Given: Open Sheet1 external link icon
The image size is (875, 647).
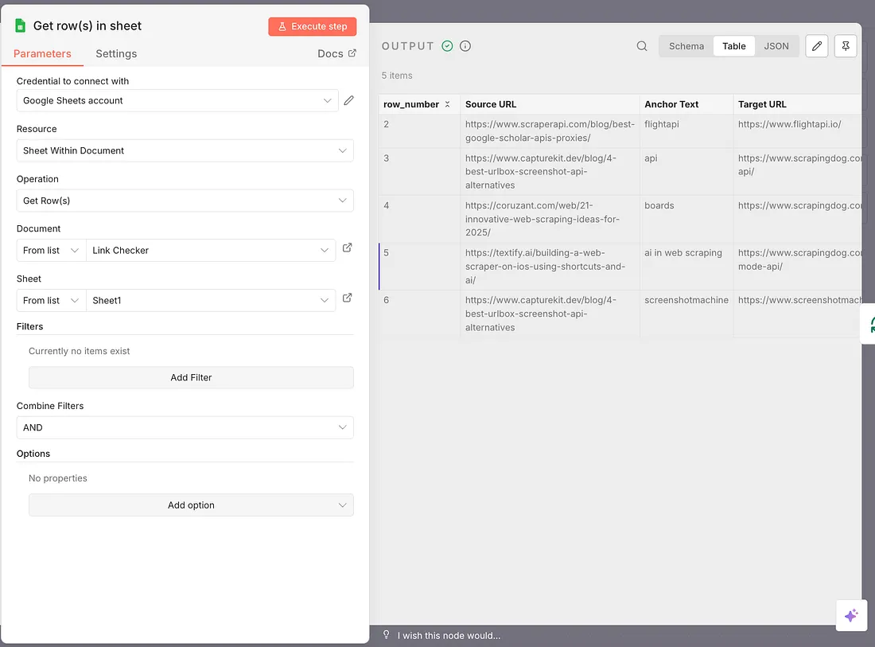Looking at the screenshot, I should click(x=348, y=298).
